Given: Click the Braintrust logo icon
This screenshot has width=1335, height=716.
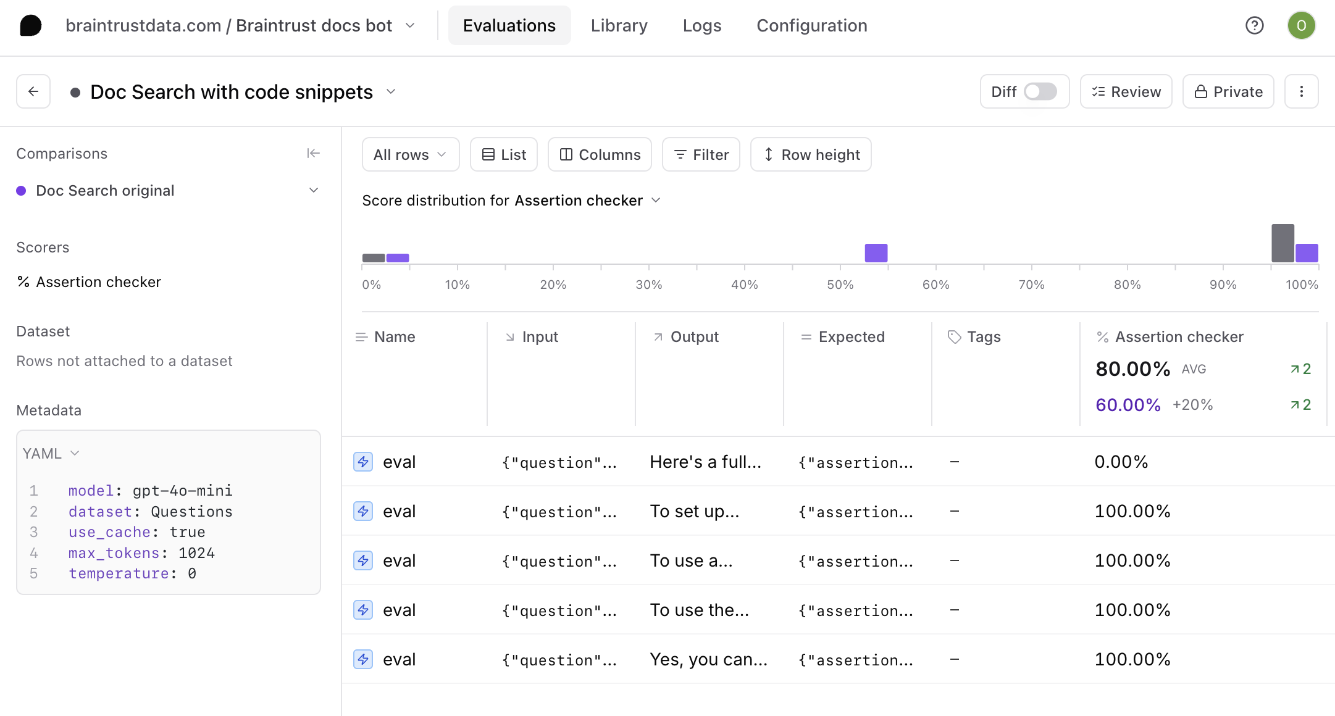Looking at the screenshot, I should pos(30,25).
